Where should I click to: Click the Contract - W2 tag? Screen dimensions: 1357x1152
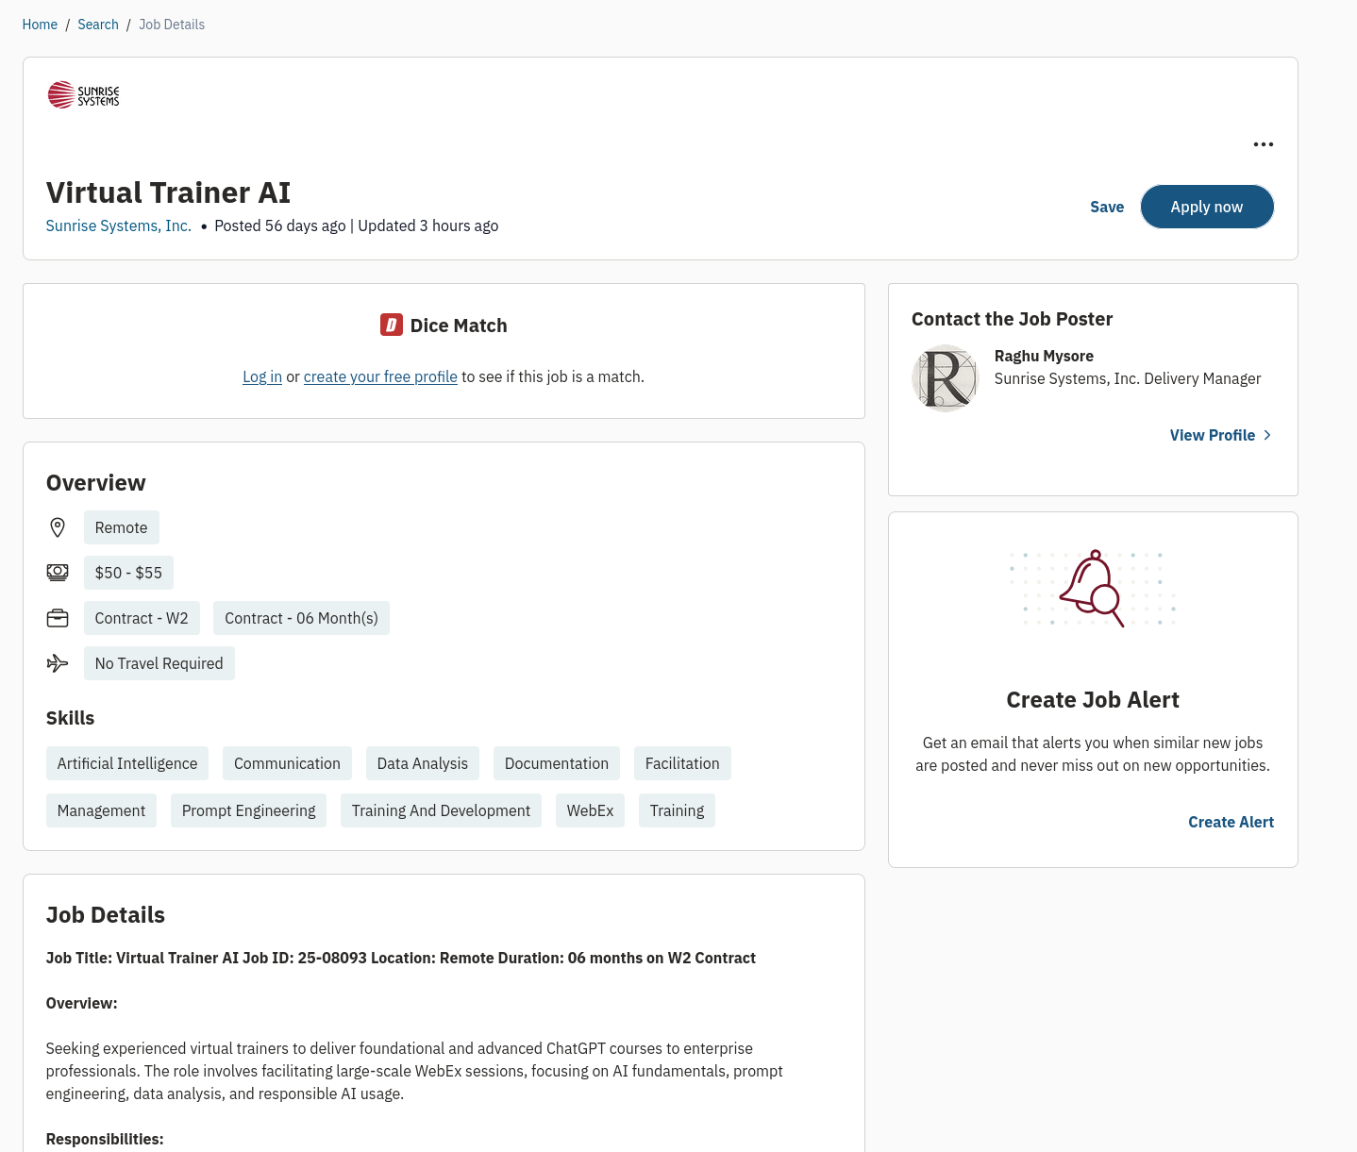[x=142, y=618]
